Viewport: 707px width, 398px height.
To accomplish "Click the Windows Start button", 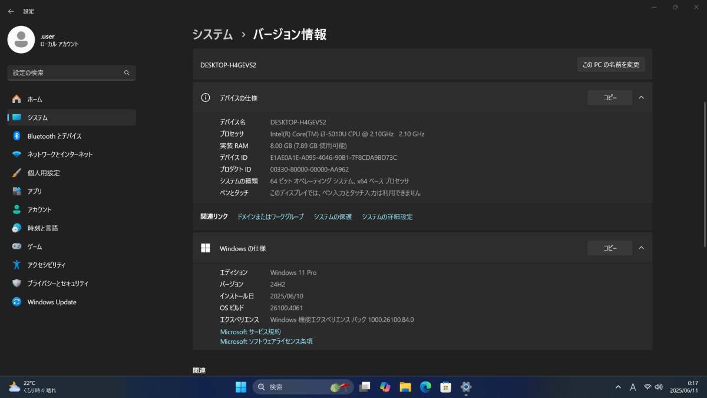I will (x=241, y=387).
